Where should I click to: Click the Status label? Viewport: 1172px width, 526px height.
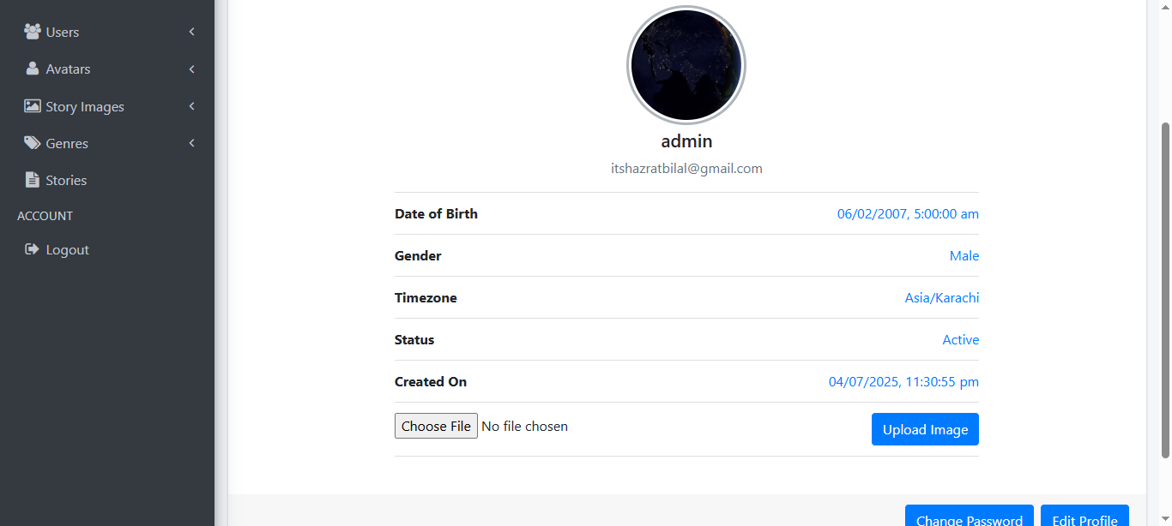click(x=414, y=339)
